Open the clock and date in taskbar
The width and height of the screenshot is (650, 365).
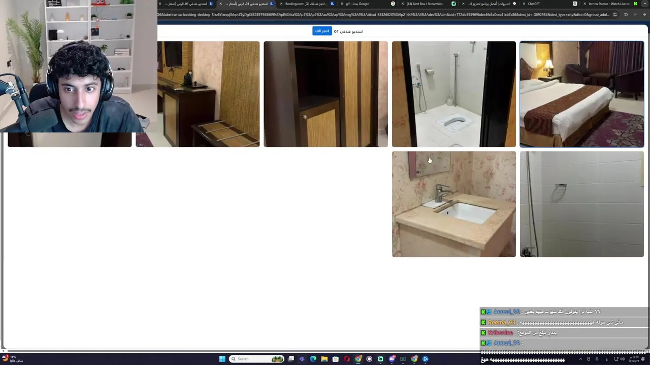pyautogui.click(x=634, y=359)
